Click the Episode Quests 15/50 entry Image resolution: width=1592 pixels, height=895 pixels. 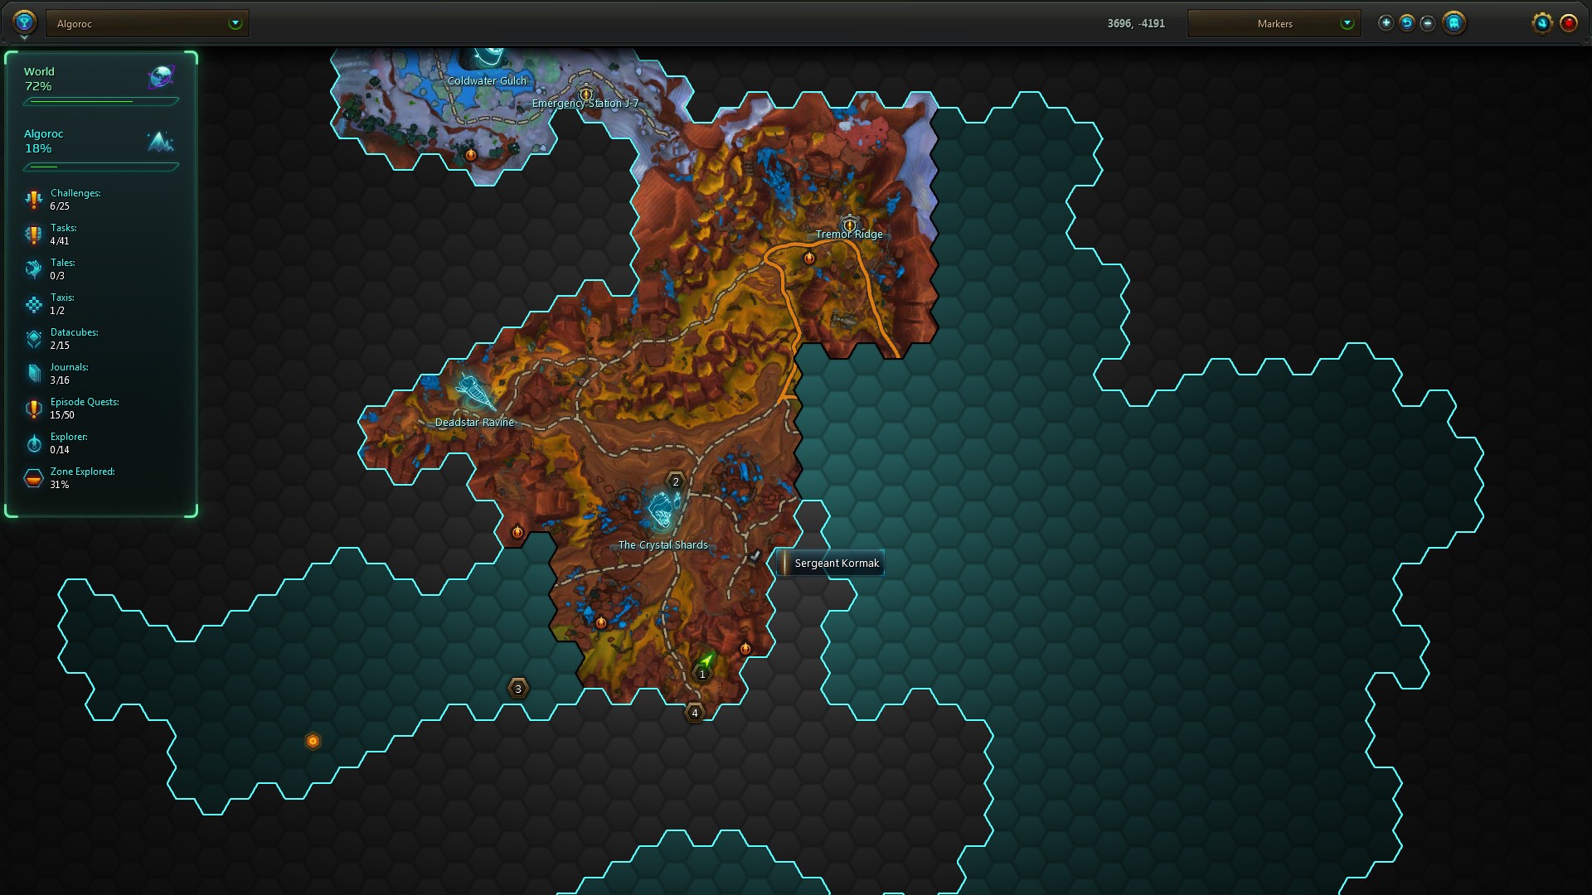pos(85,408)
